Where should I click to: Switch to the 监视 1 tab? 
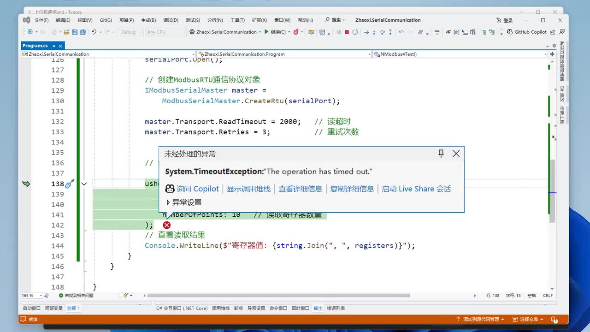pos(73,308)
